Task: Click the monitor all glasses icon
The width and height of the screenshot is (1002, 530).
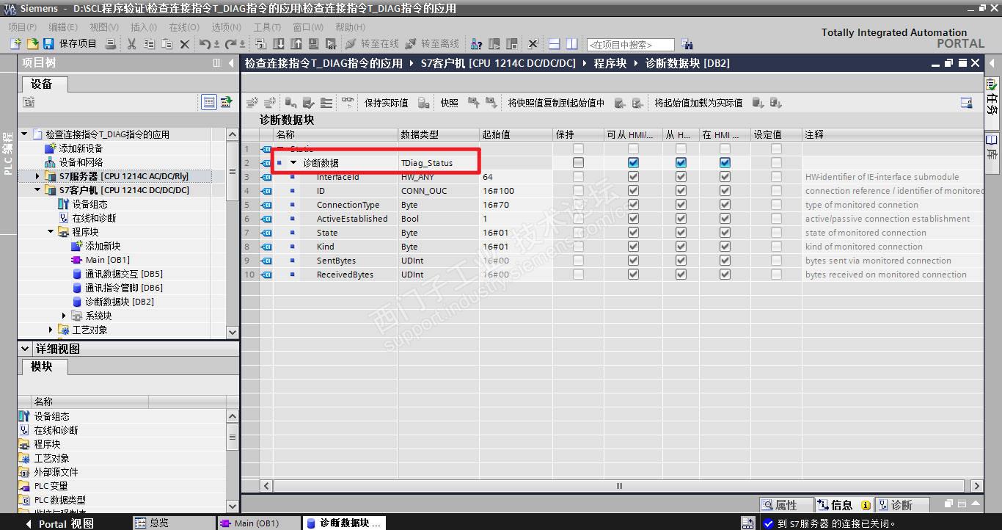Action: 348,103
